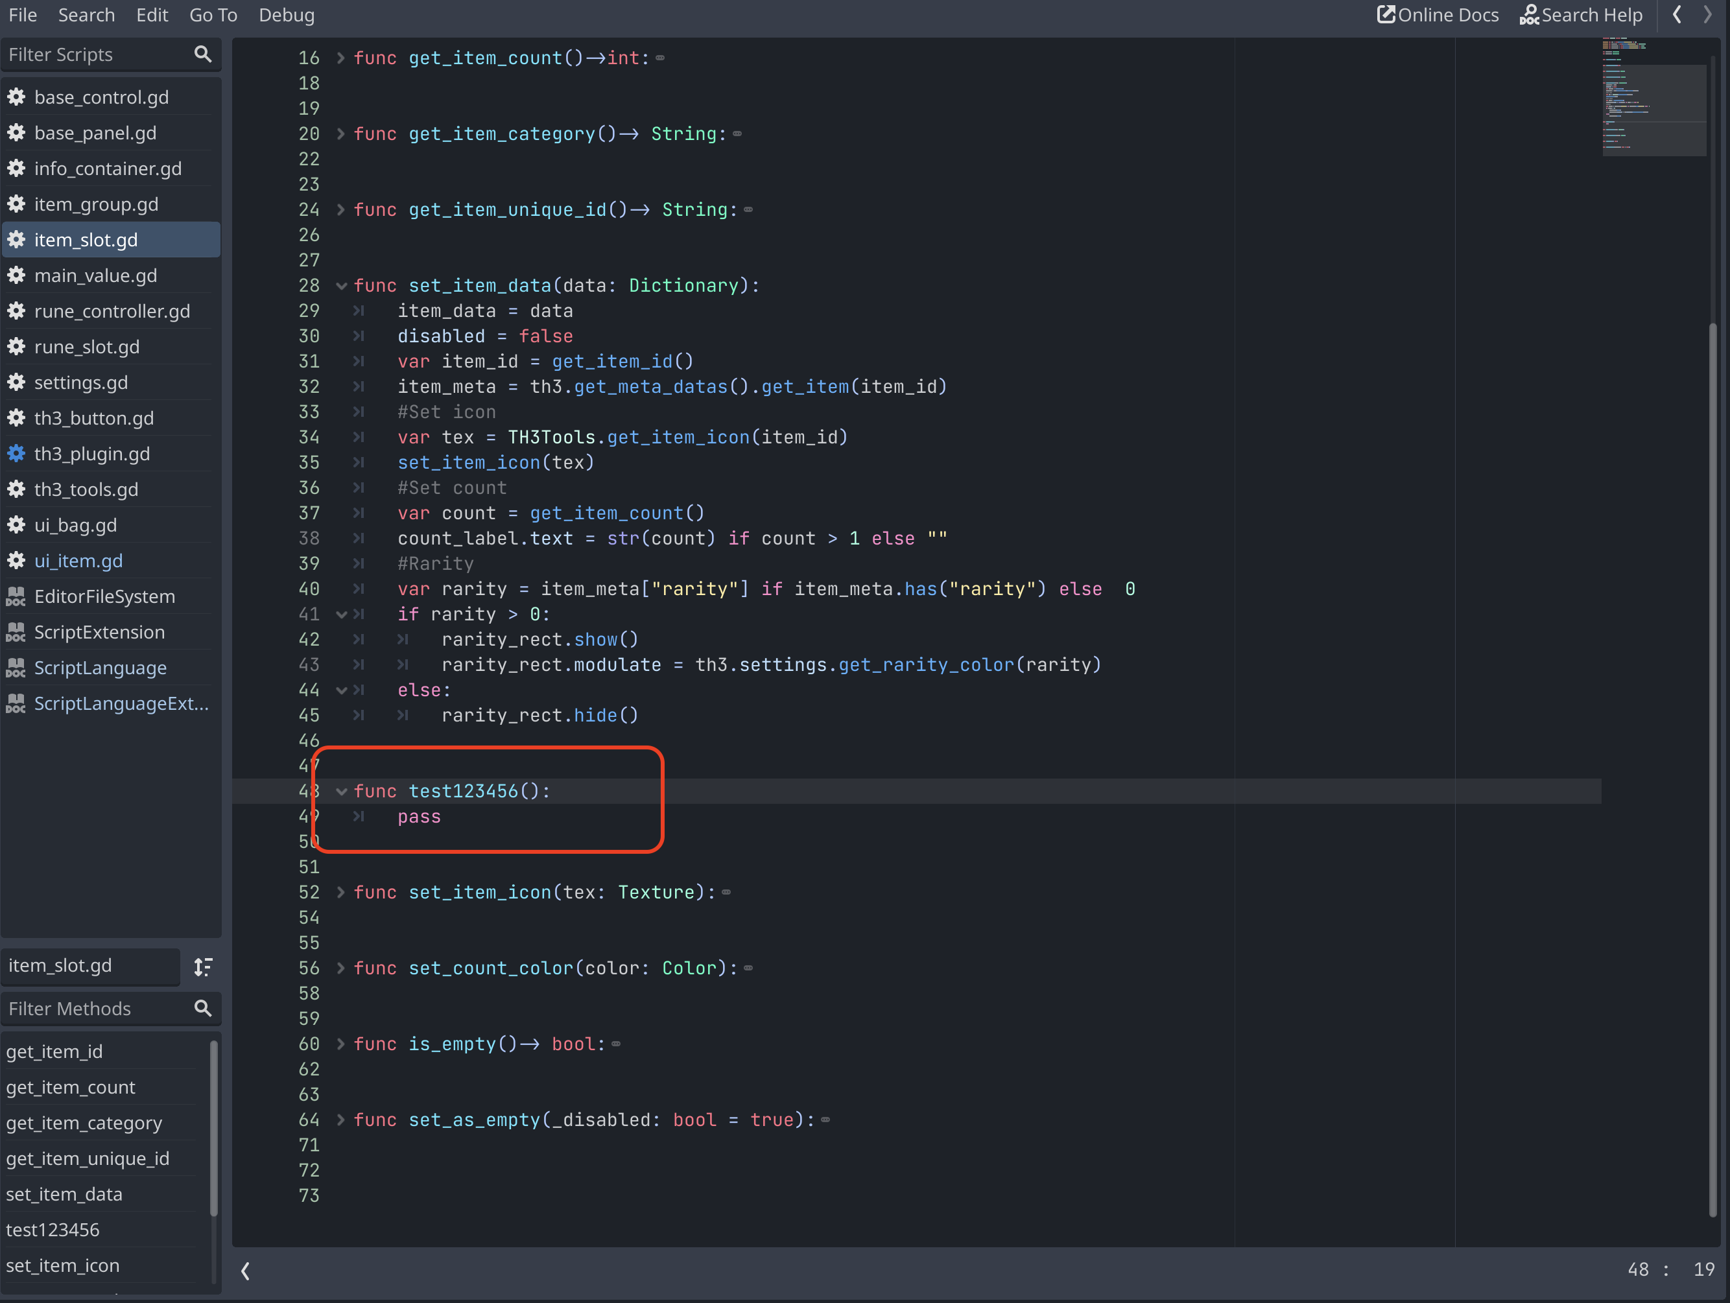Focus the Filter Scripts input field
Image resolution: width=1730 pixels, height=1303 pixels.
point(94,54)
